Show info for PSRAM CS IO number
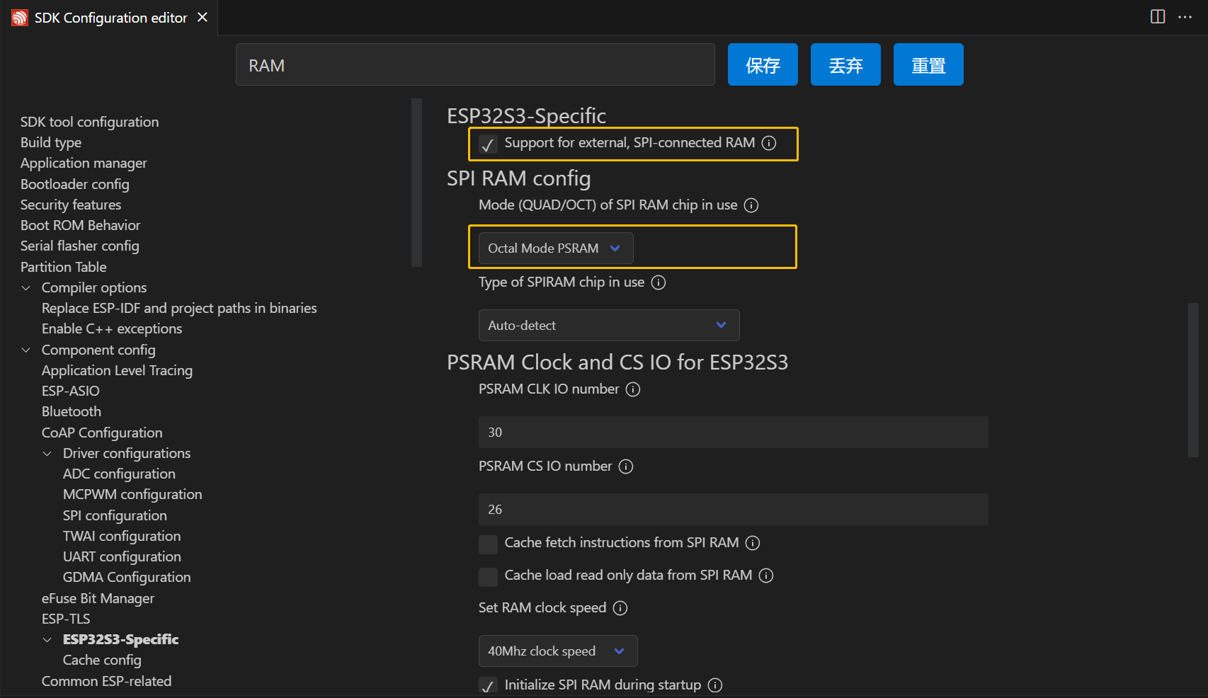The image size is (1208, 698). click(x=626, y=467)
